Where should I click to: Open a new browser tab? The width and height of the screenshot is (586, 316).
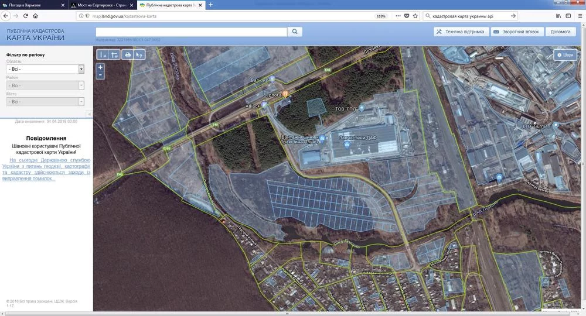coord(210,5)
